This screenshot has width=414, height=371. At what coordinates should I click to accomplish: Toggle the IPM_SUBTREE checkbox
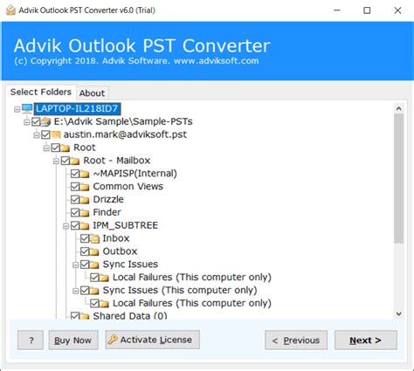click(75, 225)
